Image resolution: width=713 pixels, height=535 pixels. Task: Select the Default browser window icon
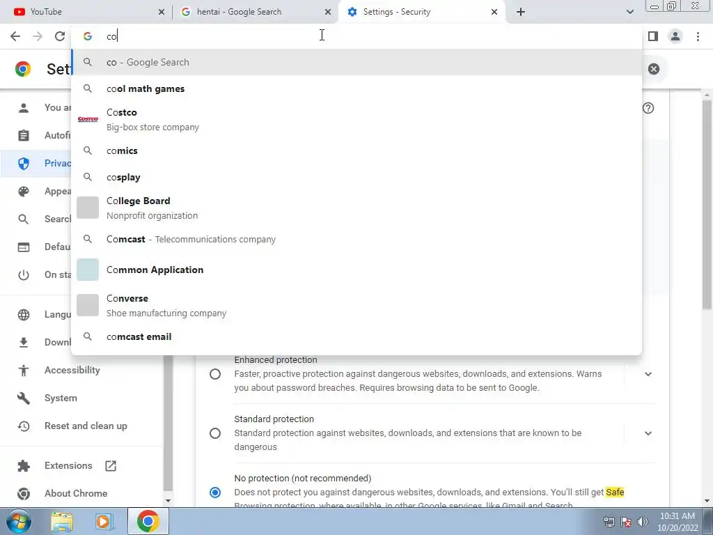click(24, 247)
